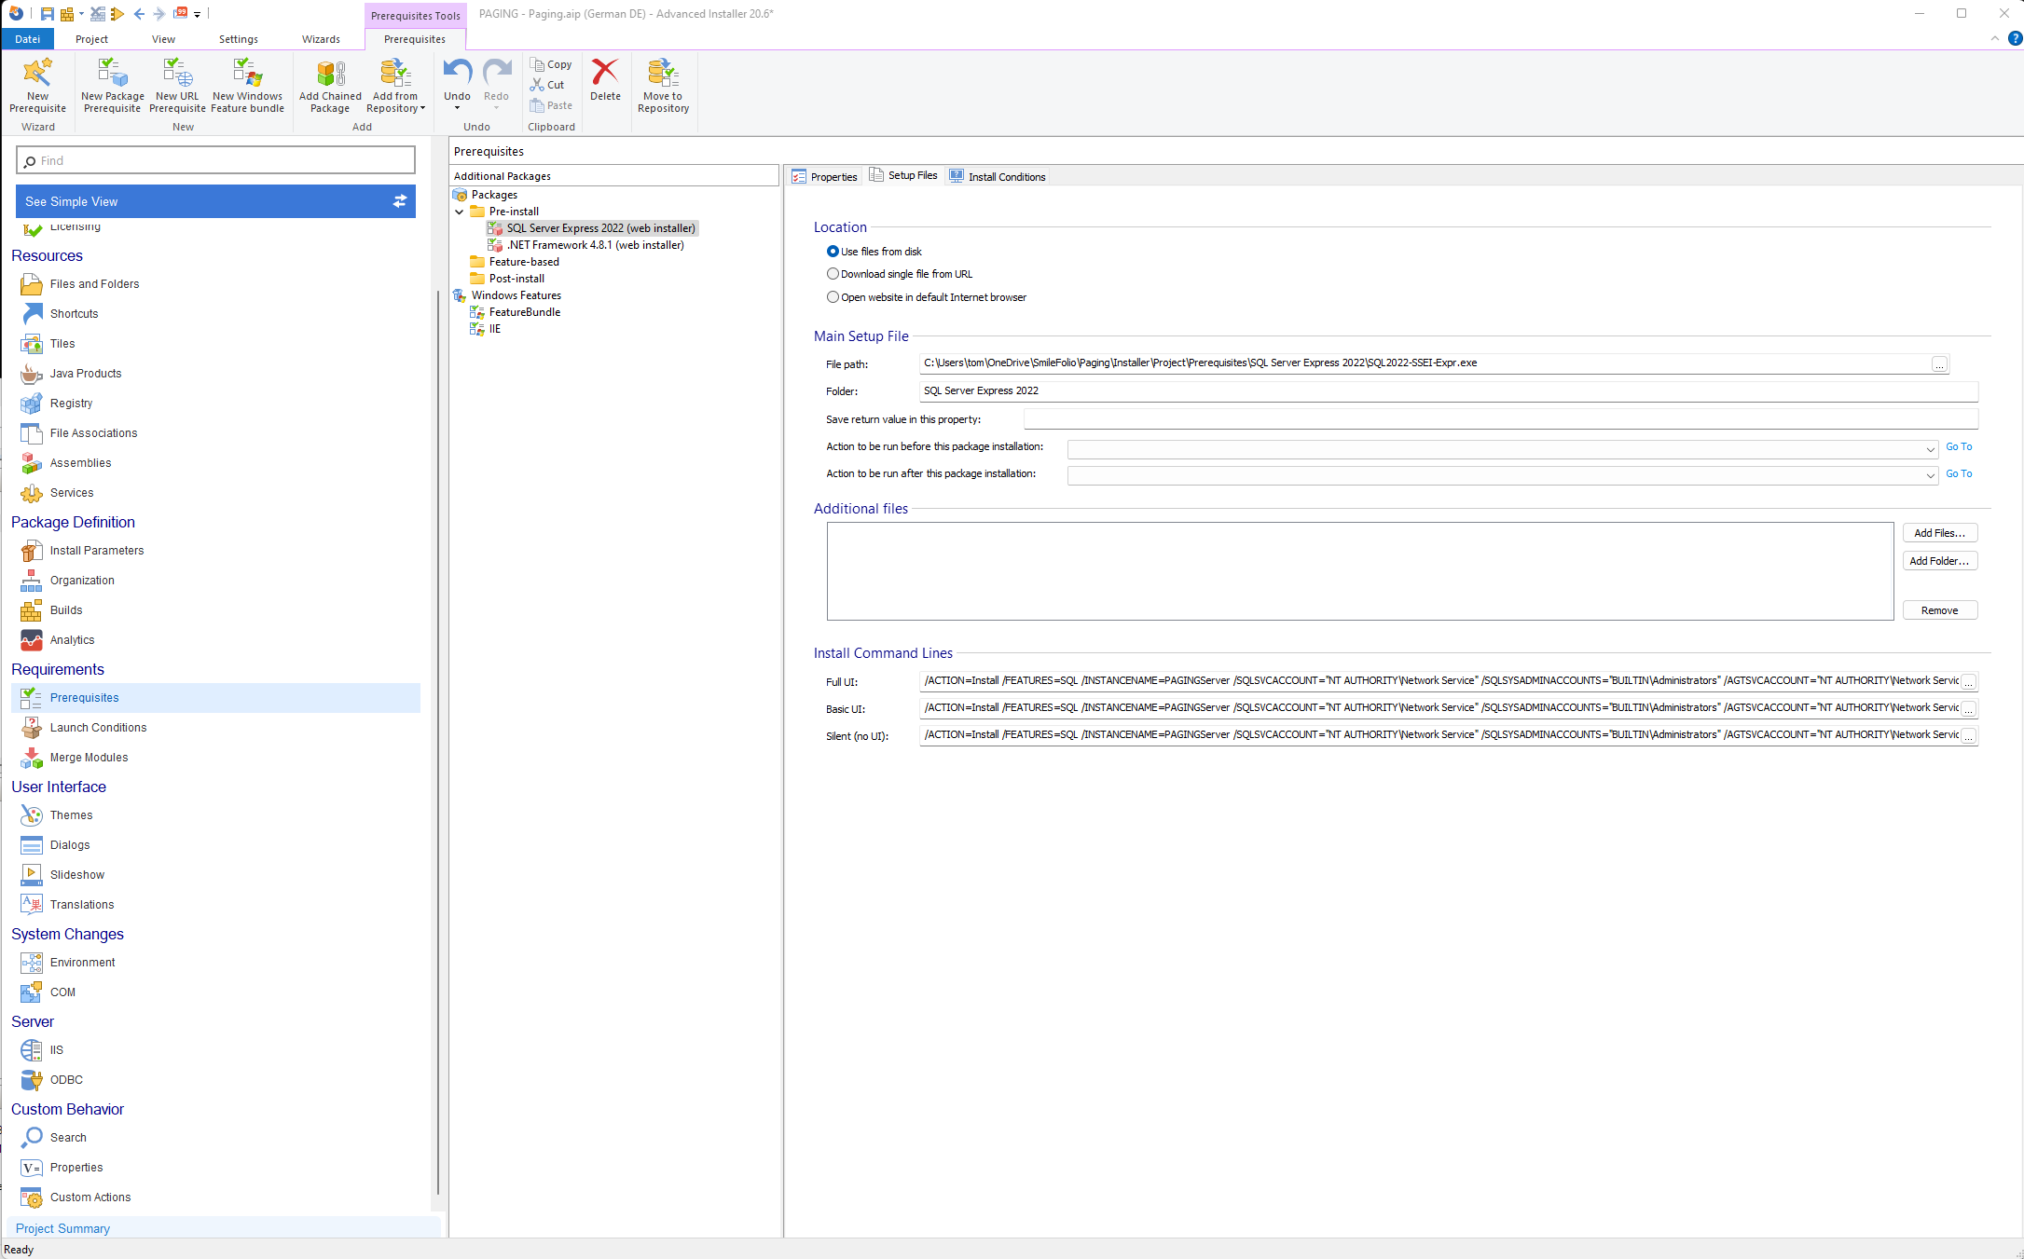
Task: Open the IIS server page
Action: pyautogui.click(x=56, y=1050)
